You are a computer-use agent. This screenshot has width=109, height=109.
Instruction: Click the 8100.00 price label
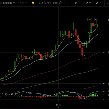pyautogui.click(x=92, y=20)
